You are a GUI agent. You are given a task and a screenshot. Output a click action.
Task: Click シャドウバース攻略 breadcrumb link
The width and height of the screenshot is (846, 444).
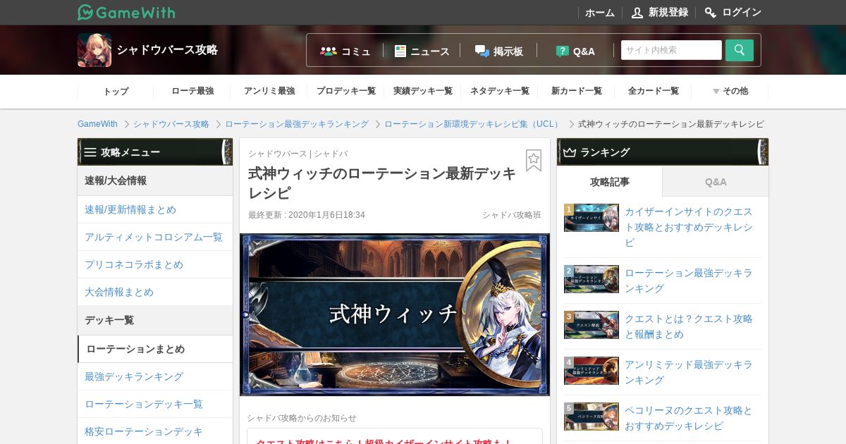[171, 124]
